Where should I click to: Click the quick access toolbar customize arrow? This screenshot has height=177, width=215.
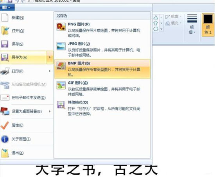[29, 1]
